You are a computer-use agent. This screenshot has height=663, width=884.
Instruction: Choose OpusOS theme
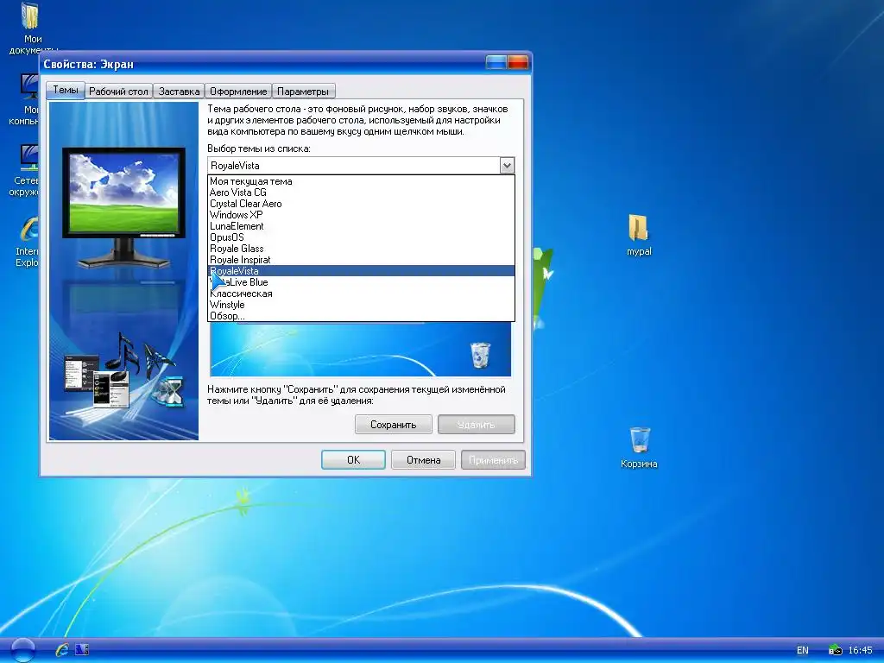coord(362,238)
